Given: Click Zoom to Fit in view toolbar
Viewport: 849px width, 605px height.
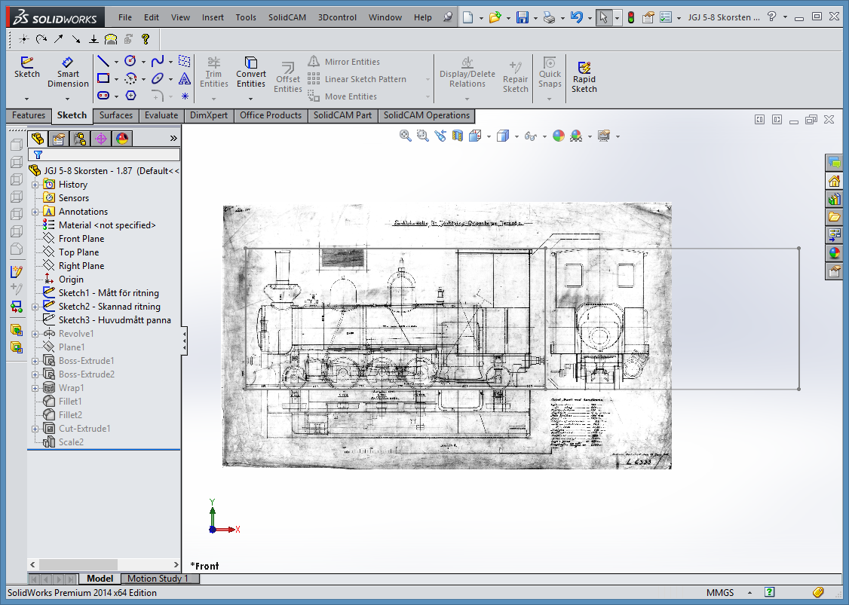Looking at the screenshot, I should [405, 136].
